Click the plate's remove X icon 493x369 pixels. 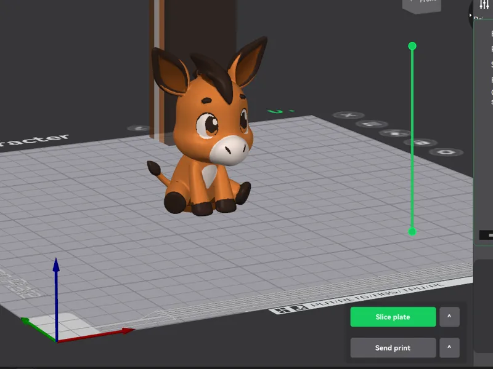348,115
